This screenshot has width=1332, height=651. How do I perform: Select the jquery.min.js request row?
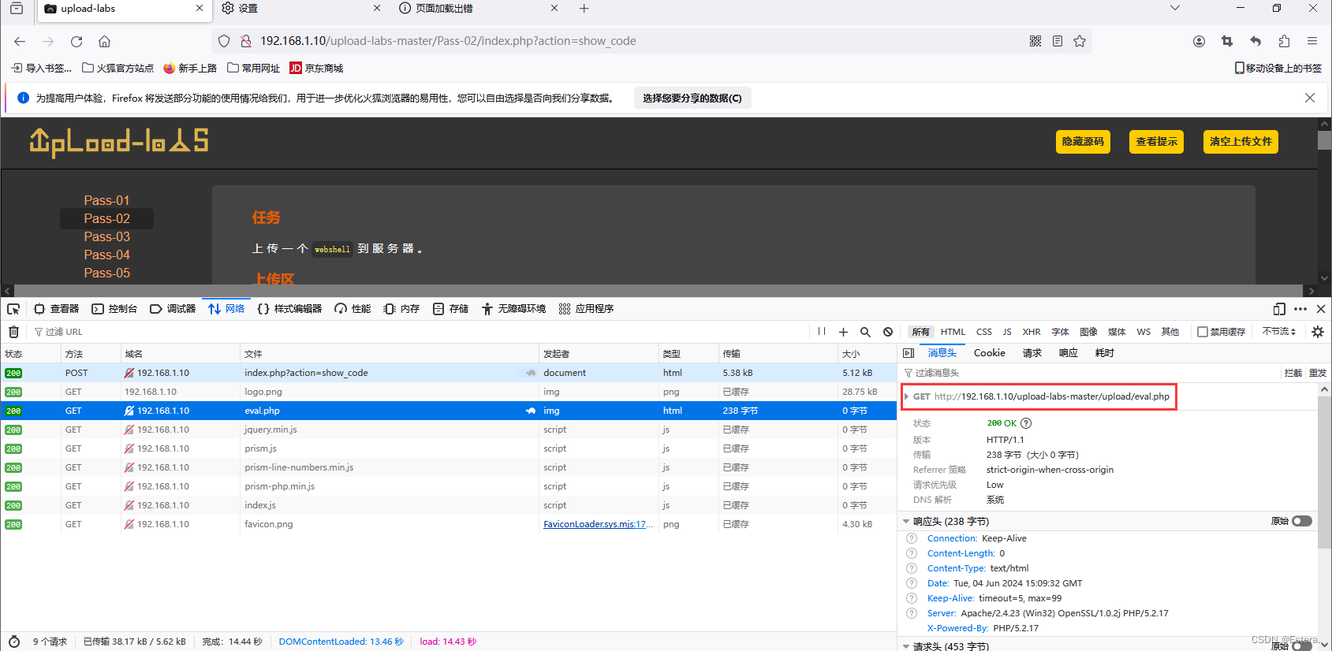pos(449,430)
